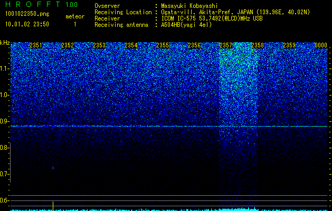The height and width of the screenshot is (211, 332).
Task: Select the file name 1001022350.png
Action: 27,14
